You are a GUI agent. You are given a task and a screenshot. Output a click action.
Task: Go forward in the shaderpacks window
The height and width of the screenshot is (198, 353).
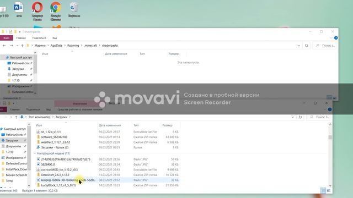pyautogui.click(x=12, y=46)
